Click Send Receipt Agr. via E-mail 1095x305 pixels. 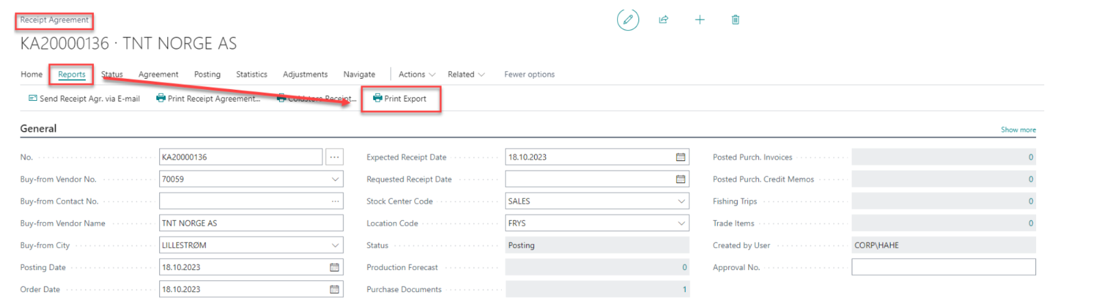[84, 99]
